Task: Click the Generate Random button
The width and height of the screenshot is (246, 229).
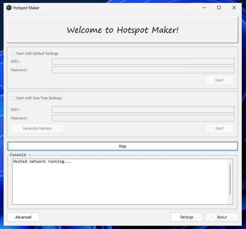Action: pos(37,128)
